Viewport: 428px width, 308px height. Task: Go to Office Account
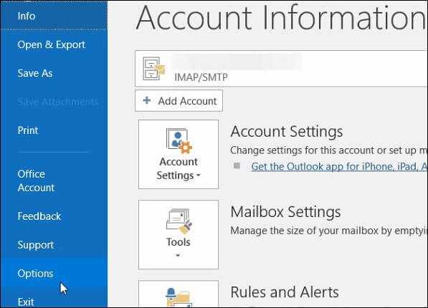click(x=54, y=181)
